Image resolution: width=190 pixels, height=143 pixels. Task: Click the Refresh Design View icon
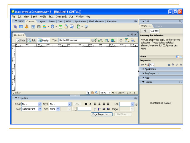(121, 40)
